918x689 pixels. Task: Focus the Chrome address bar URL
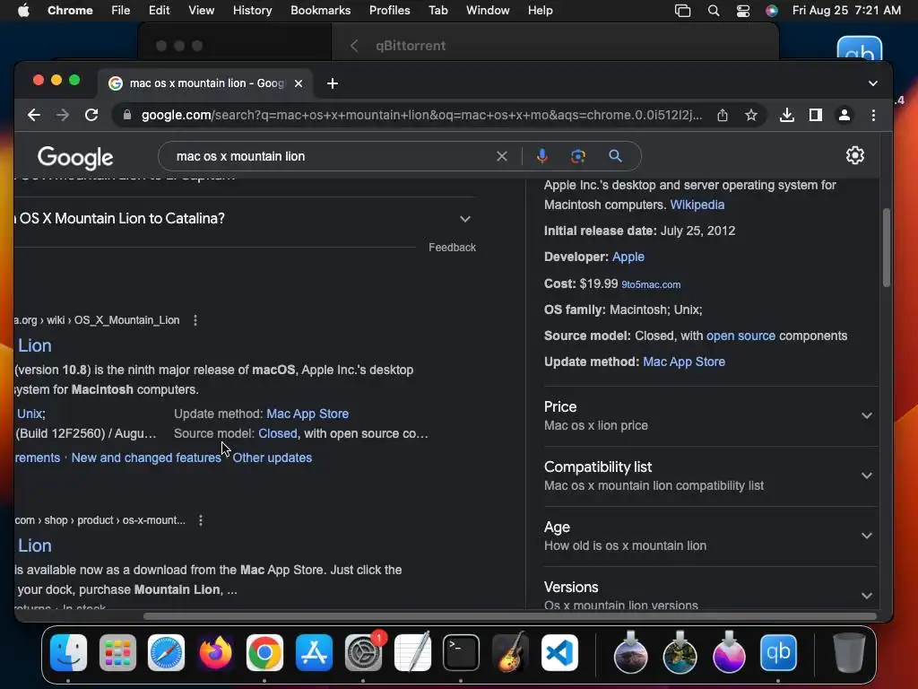click(421, 115)
